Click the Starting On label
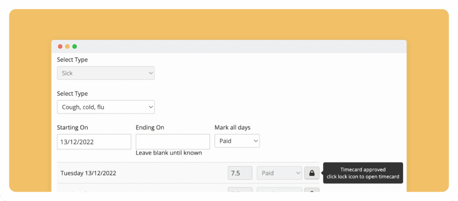This screenshot has width=458, height=201. tap(72, 127)
